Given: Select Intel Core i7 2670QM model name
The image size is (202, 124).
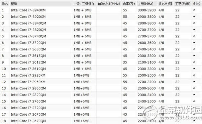Looking at the screenshot, I should [x=28, y=121].
